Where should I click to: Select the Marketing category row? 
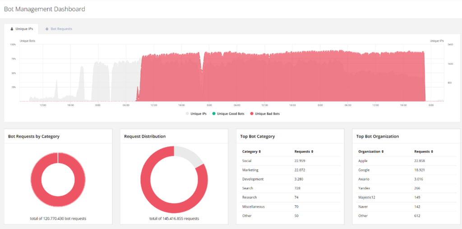point(250,170)
